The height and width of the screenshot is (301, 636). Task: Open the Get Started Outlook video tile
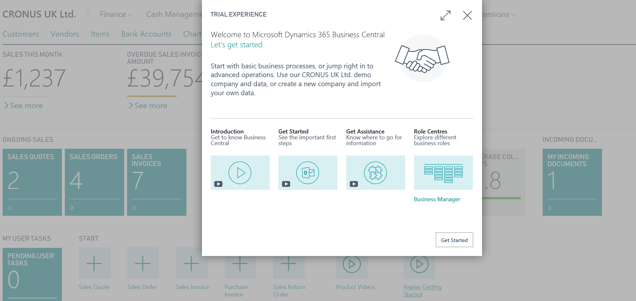[x=308, y=173]
